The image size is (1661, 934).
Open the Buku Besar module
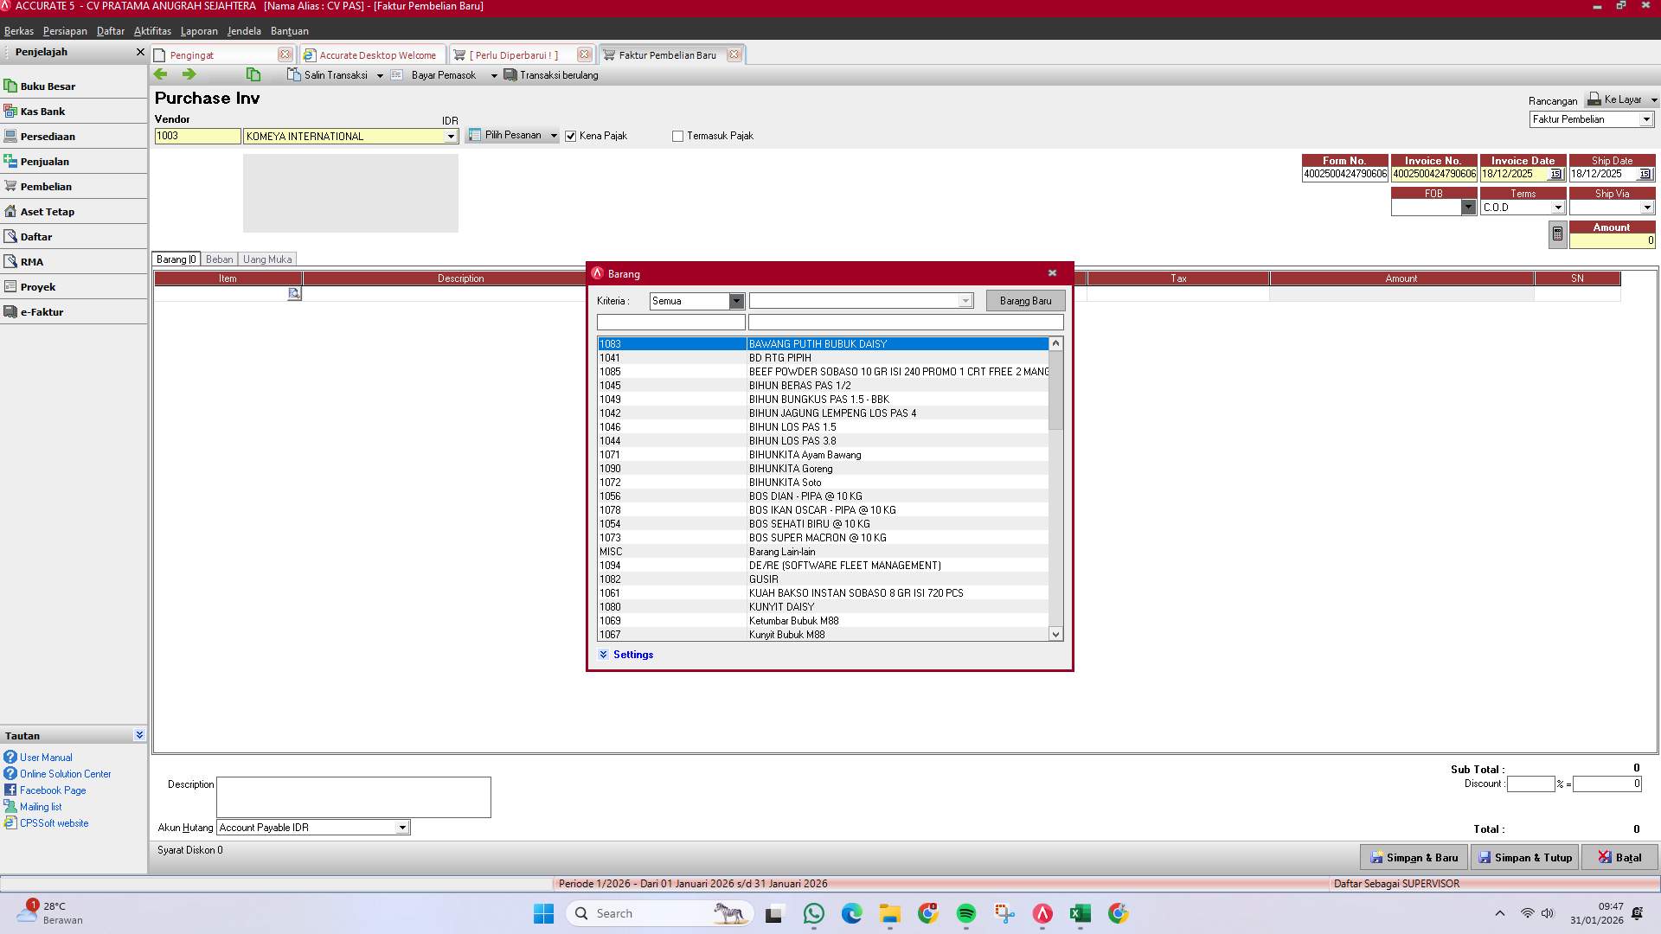[x=48, y=86]
